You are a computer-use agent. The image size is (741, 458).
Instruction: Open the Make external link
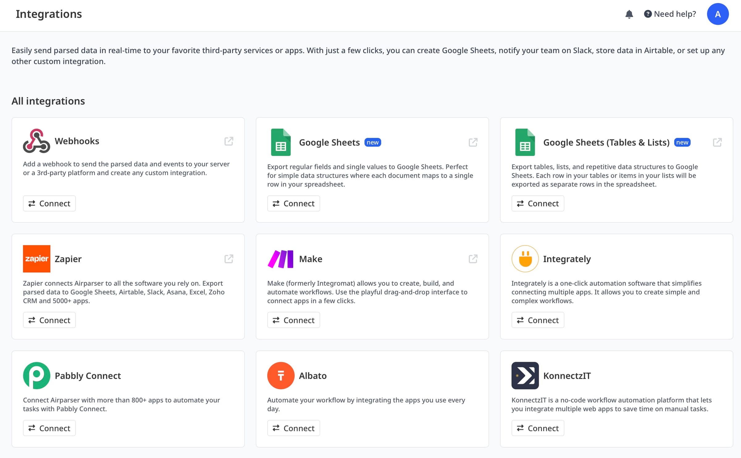pos(473,259)
